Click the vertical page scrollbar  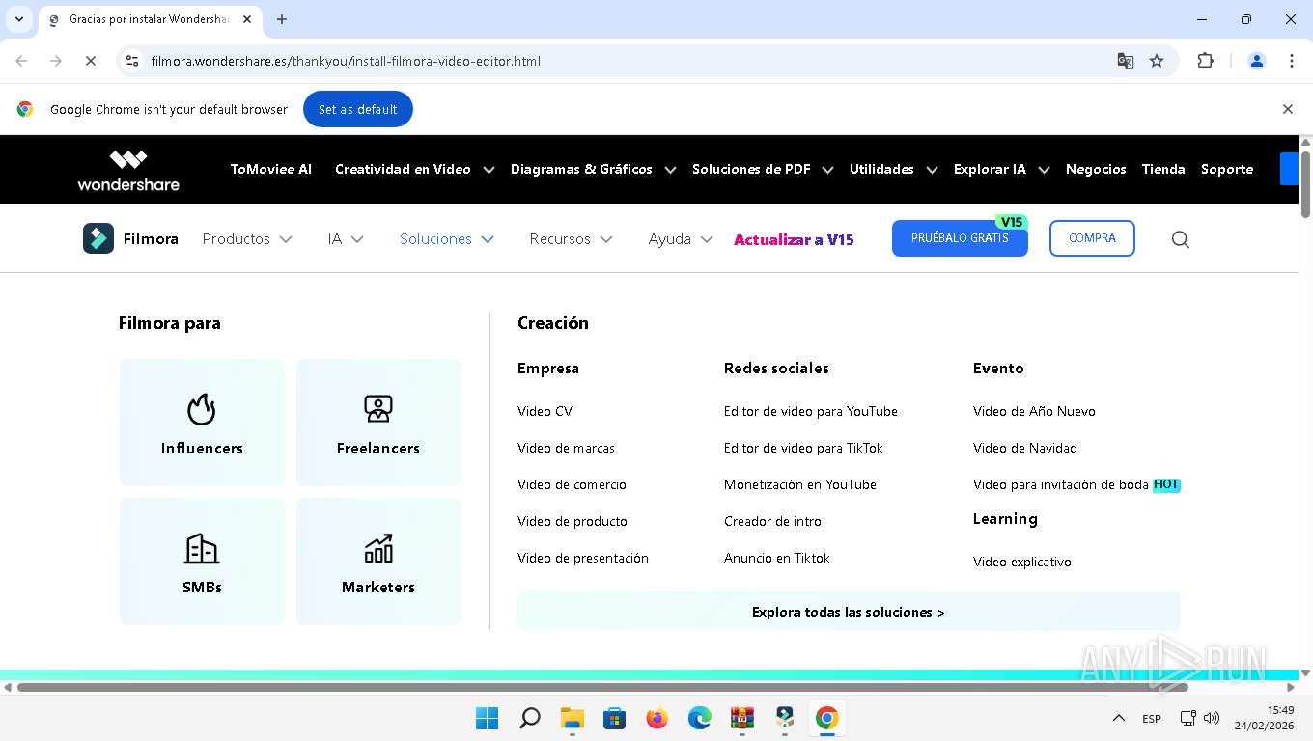pos(1305,184)
